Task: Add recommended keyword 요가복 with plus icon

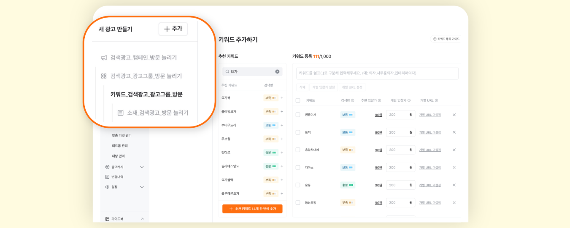Action: (x=282, y=98)
